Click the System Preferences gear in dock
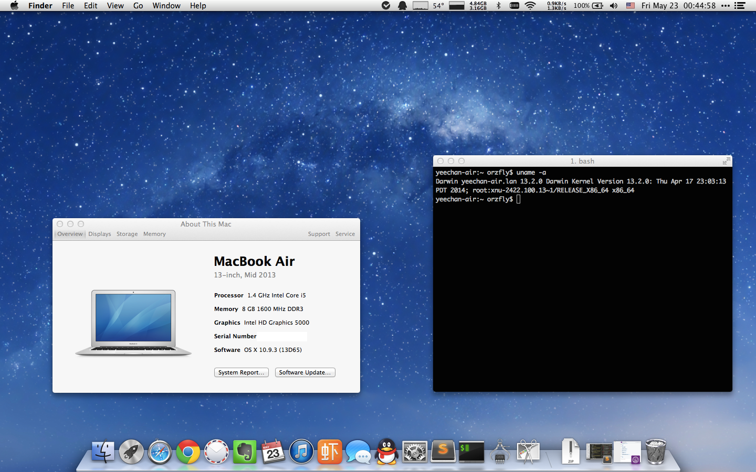The width and height of the screenshot is (756, 472). tap(415, 452)
